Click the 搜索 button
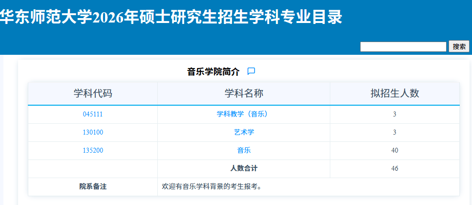Viewport: 472px width, 205px height. pos(459,46)
